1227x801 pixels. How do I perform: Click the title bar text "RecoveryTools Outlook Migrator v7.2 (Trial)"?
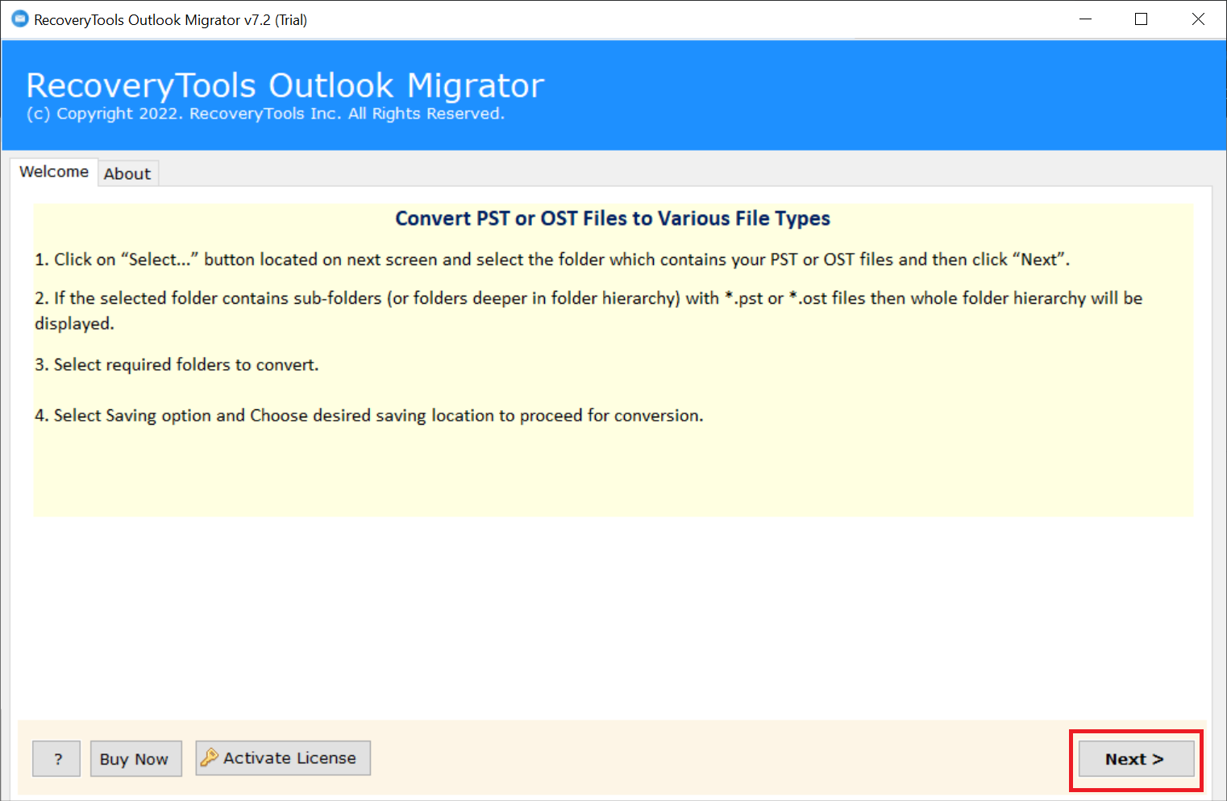tap(170, 20)
